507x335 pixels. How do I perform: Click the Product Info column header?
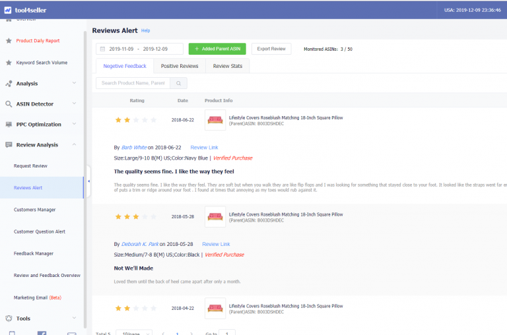click(x=219, y=101)
